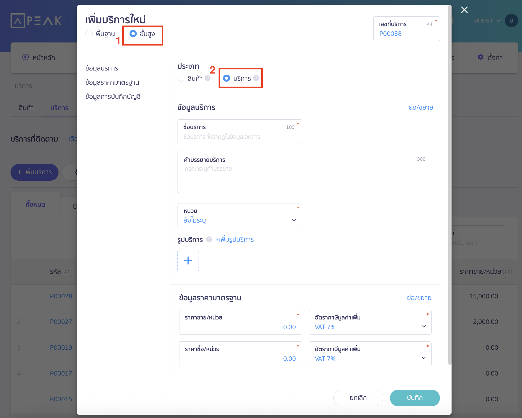Click the plus icon to add service image
This screenshot has height=418, width=522.
point(188,260)
